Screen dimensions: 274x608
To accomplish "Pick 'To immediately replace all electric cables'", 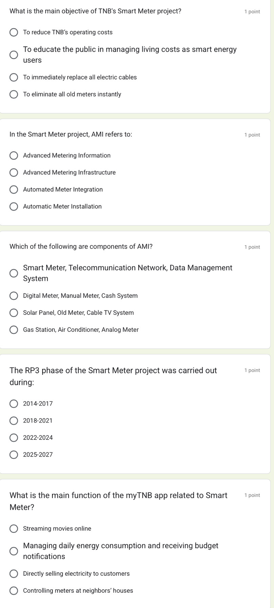I will [x=14, y=77].
